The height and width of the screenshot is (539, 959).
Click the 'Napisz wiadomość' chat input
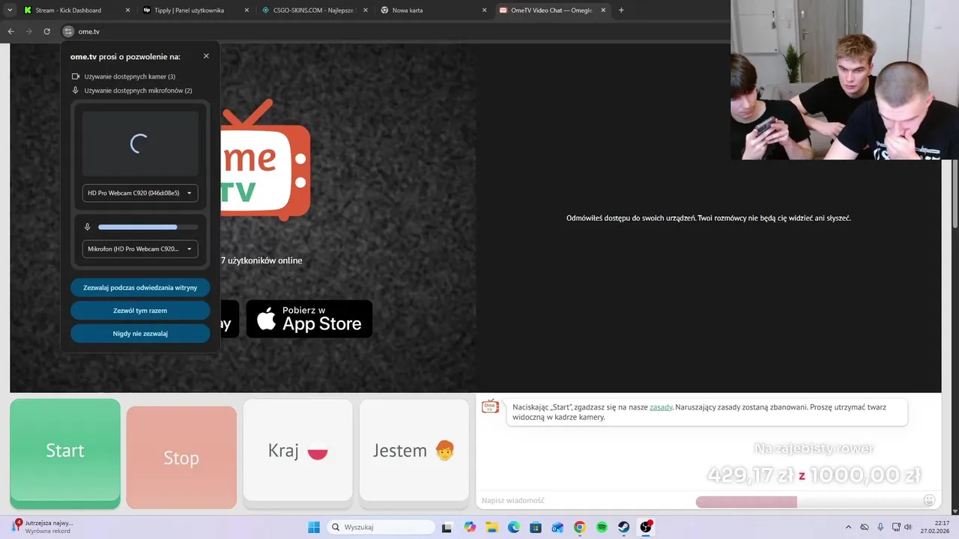tap(584, 500)
